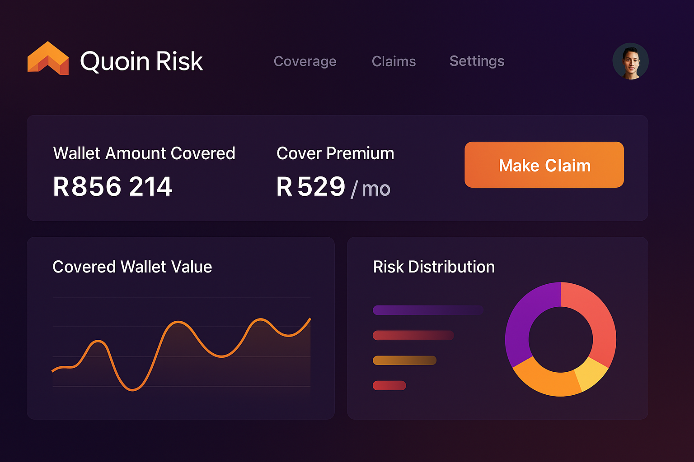Click the R 529 / mo premium value
The image size is (694, 462).
click(x=333, y=187)
